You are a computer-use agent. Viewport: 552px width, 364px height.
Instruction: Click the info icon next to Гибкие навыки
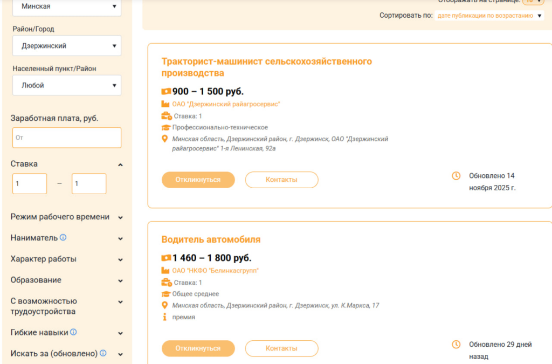(73, 332)
